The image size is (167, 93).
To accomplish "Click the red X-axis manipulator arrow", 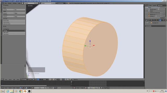I will coord(94,45).
